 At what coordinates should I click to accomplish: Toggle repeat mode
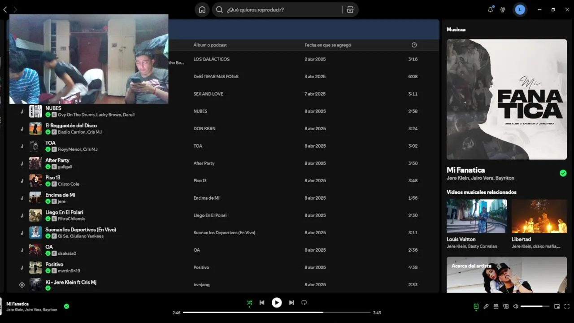point(304,303)
